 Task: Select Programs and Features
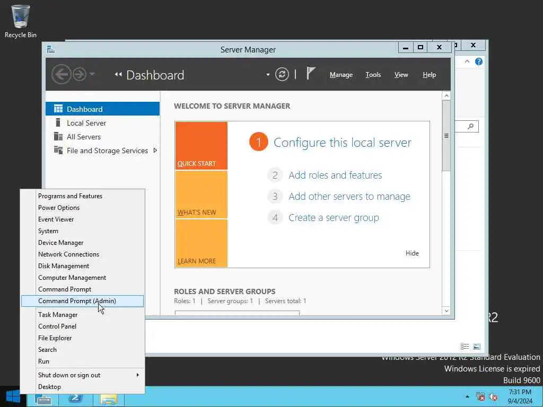coord(82,196)
